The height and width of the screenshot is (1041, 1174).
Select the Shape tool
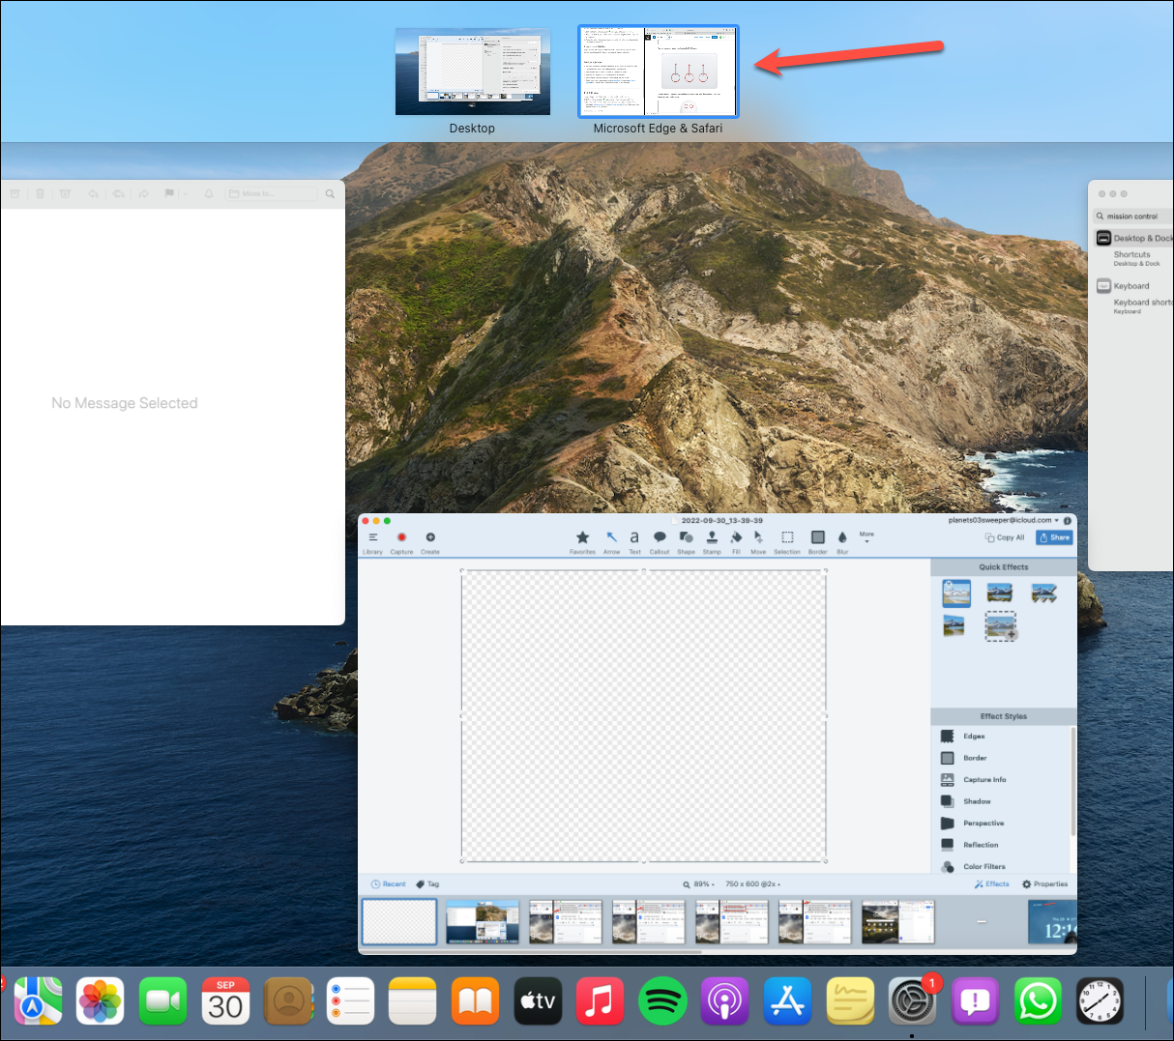coord(686,542)
